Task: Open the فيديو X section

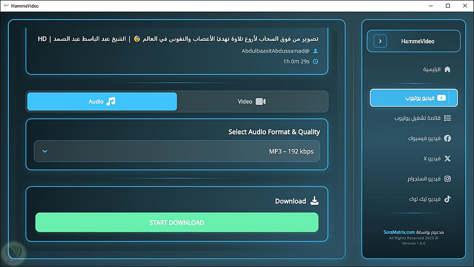Action: tap(437, 158)
